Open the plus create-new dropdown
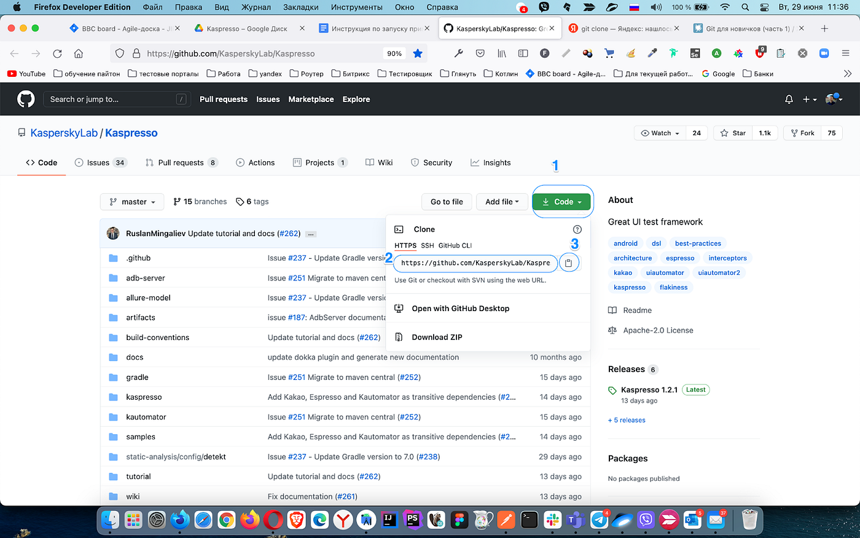The height and width of the screenshot is (538, 860). [x=810, y=99]
